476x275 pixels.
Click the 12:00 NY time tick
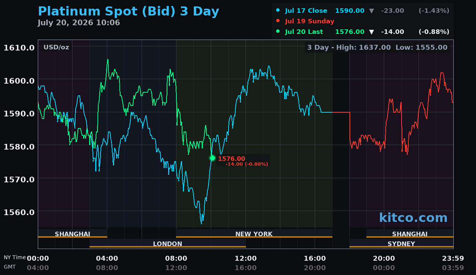click(x=246, y=258)
